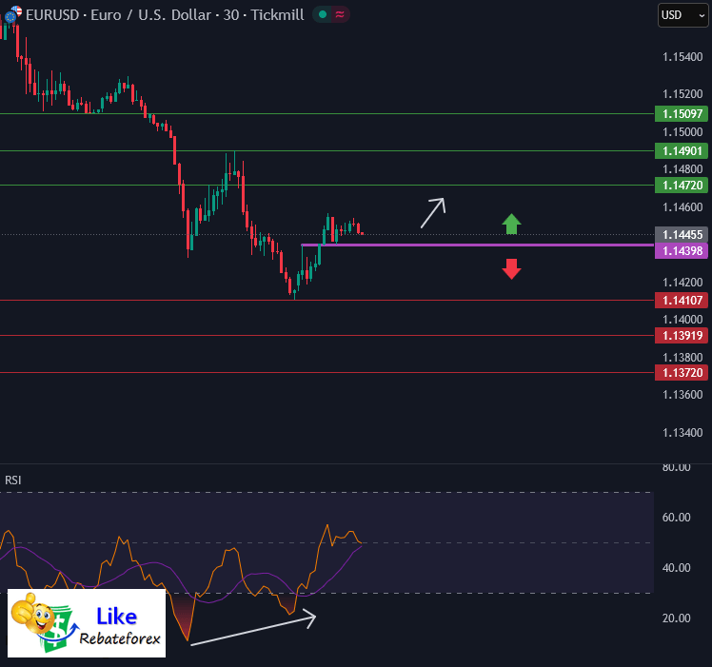Screen dimensions: 712x667
Task: Select the purple 1.14398 price label
Action: pos(682,250)
